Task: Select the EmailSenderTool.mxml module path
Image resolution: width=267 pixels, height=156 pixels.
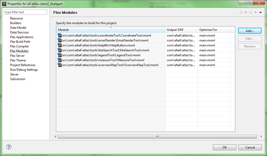Action: pyautogui.click(x=105, y=40)
